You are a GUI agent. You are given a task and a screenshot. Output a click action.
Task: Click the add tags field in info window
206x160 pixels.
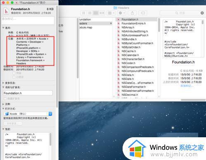tap(28, 20)
